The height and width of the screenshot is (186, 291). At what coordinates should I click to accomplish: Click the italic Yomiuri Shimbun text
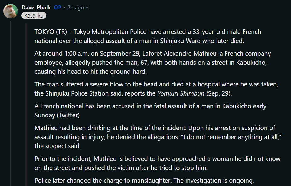[x=181, y=93]
